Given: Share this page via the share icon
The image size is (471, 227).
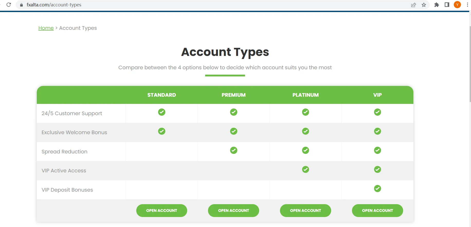Looking at the screenshot, I should pyautogui.click(x=413, y=5).
